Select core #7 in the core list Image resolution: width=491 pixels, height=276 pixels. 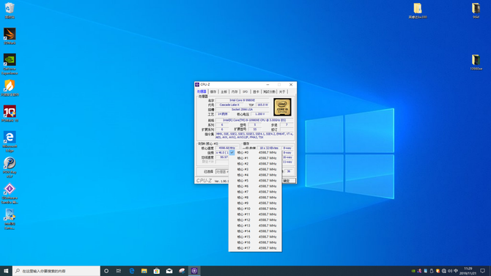click(x=255, y=192)
